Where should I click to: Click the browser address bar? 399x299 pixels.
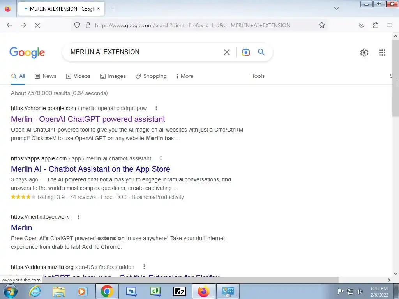click(192, 25)
